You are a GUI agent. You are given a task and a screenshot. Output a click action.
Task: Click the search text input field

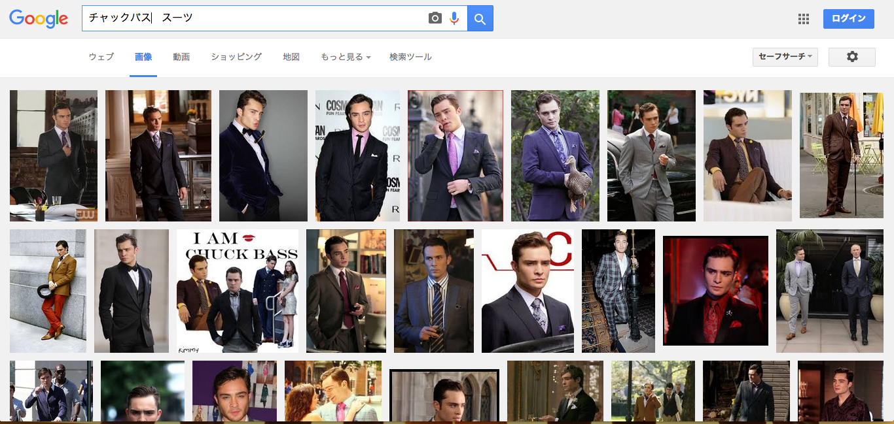click(255, 18)
